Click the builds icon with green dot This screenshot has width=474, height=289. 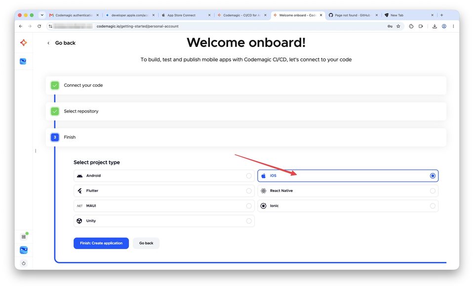click(24, 236)
